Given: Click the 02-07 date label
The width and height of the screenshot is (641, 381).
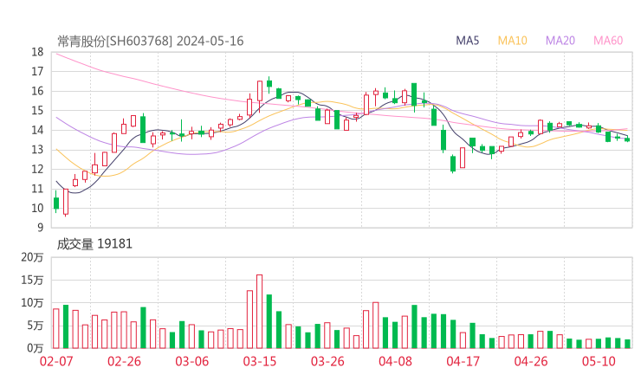Looking at the screenshot, I should click(x=56, y=361).
